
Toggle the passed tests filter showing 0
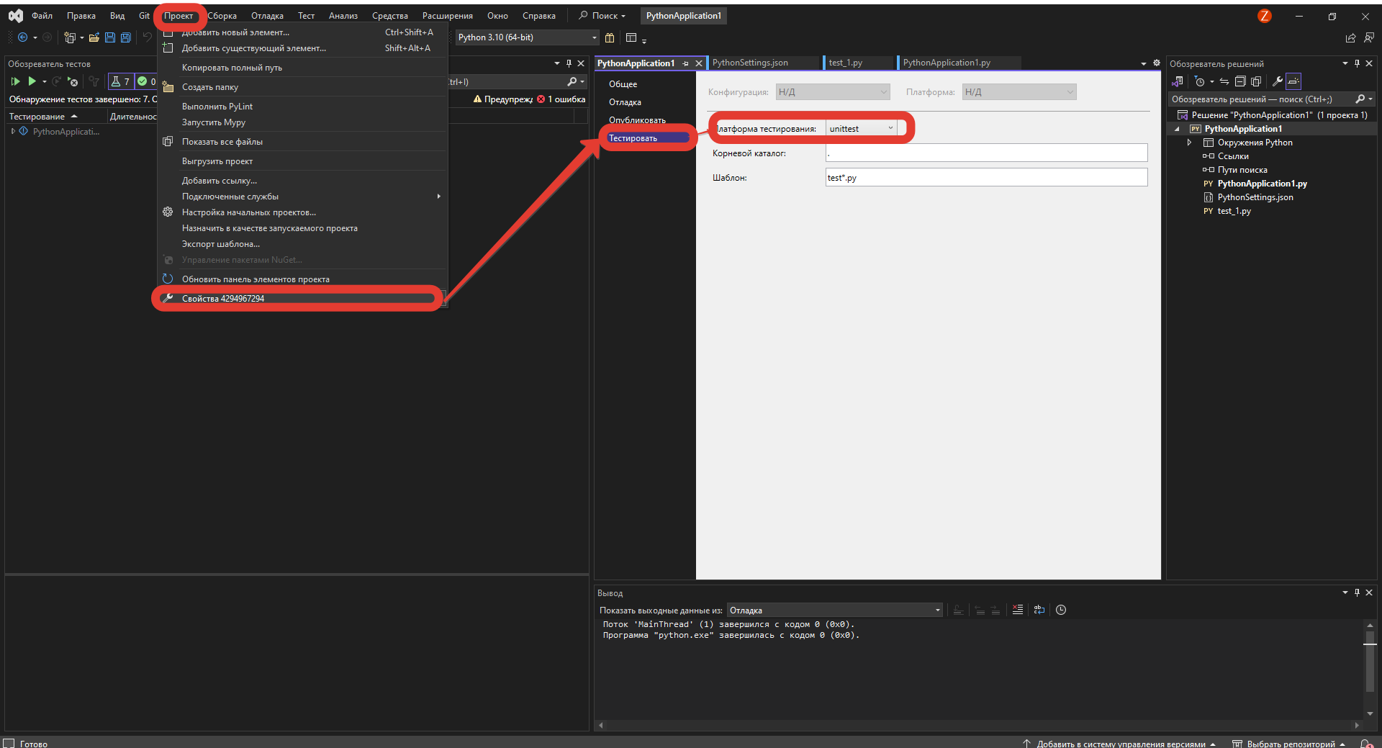pyautogui.click(x=146, y=81)
